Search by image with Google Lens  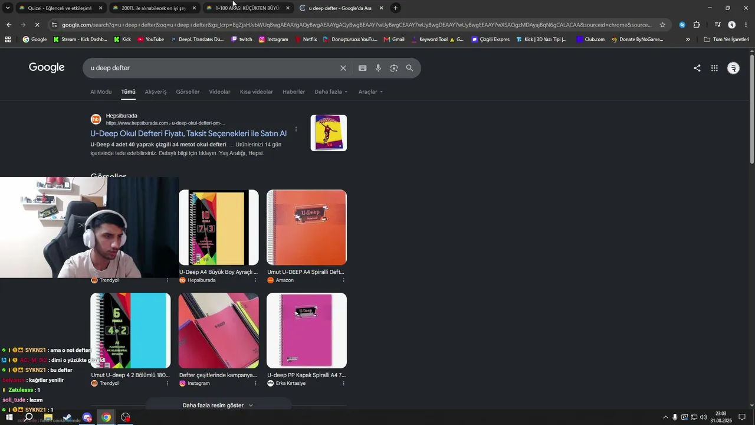tap(394, 68)
